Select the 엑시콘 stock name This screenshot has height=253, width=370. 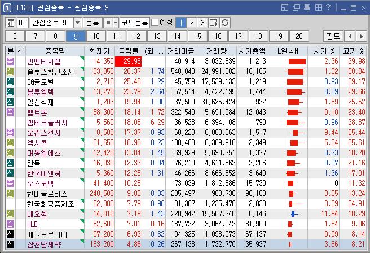37,143
